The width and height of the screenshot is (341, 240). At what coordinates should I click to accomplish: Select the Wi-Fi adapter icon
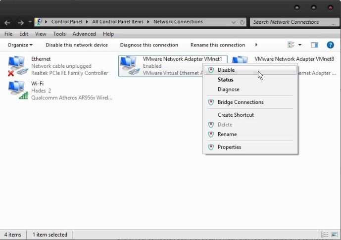18,90
